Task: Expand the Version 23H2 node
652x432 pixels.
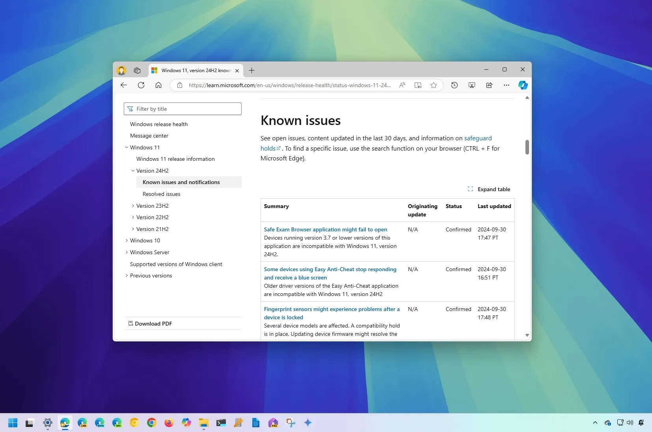Action: pyautogui.click(x=133, y=206)
